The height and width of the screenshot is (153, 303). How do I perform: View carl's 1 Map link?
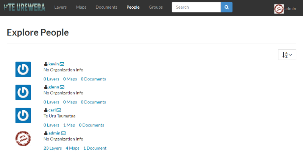click(69, 125)
